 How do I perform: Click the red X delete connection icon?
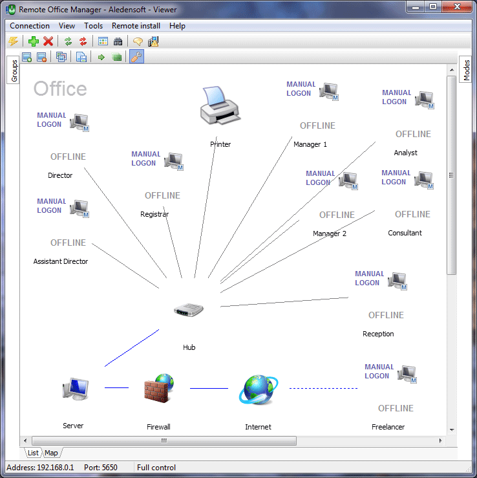48,41
